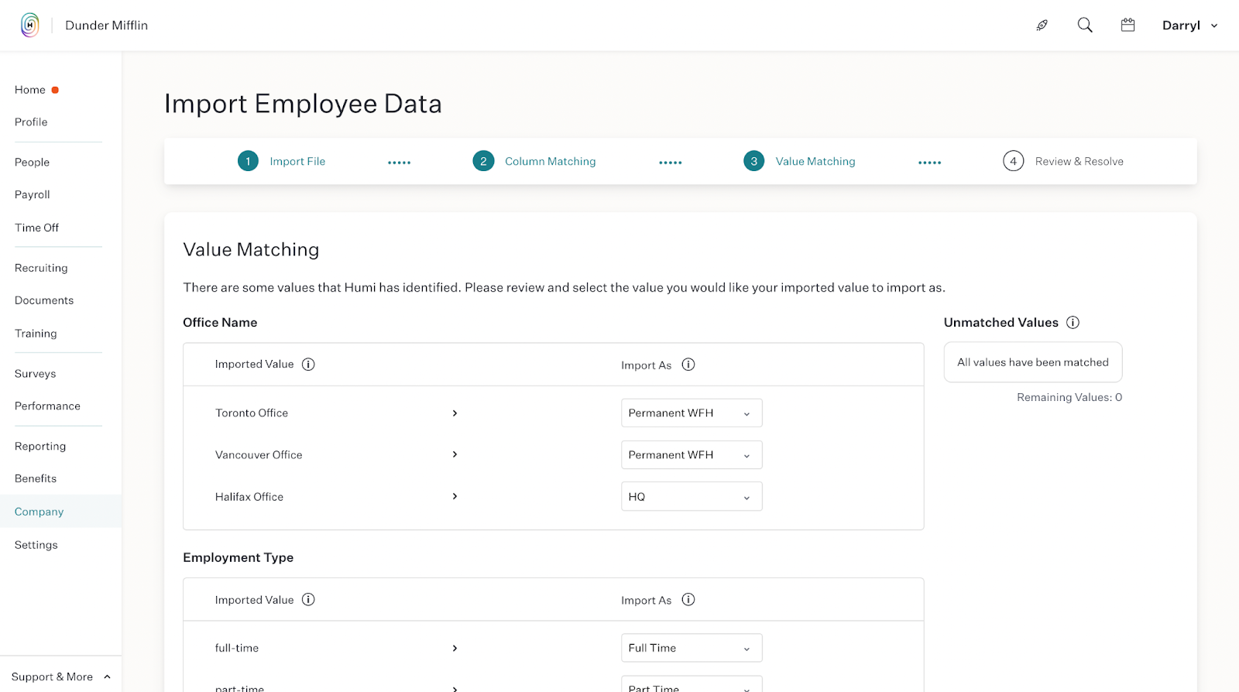1239x692 pixels.
Task: Click the Office Name heading
Action: pos(220,323)
